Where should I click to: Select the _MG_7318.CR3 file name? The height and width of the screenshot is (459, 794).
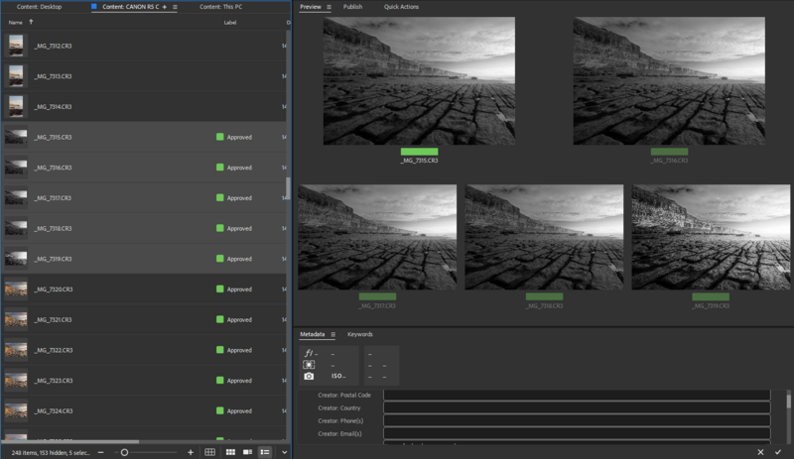pos(53,228)
